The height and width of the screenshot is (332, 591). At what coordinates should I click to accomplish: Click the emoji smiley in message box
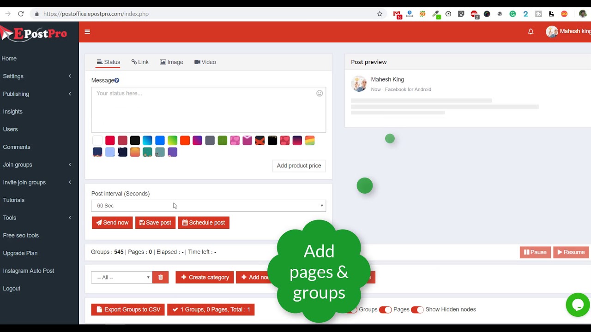pos(320,93)
